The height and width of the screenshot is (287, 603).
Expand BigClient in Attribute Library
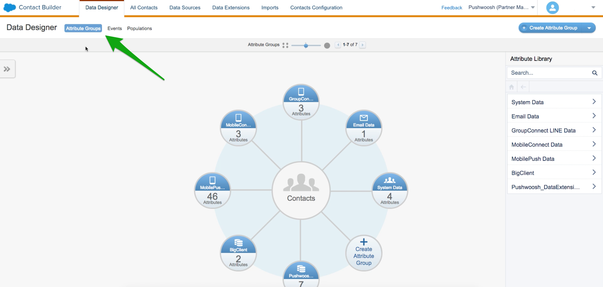(554, 173)
